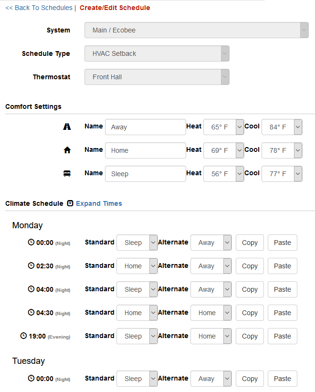Viewport: 315px width, 392px height.
Task: Copy the Monday 00:00 schedule row
Action: pos(250,243)
